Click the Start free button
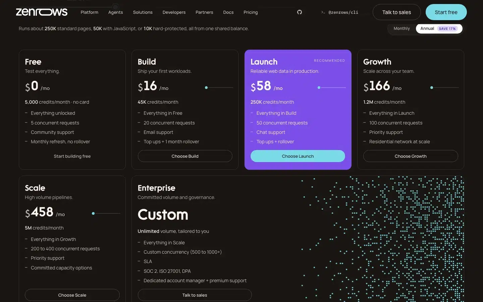The image size is (483, 302). point(446,12)
